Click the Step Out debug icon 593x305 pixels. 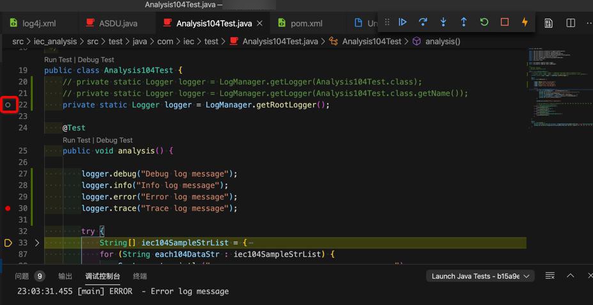(x=464, y=22)
